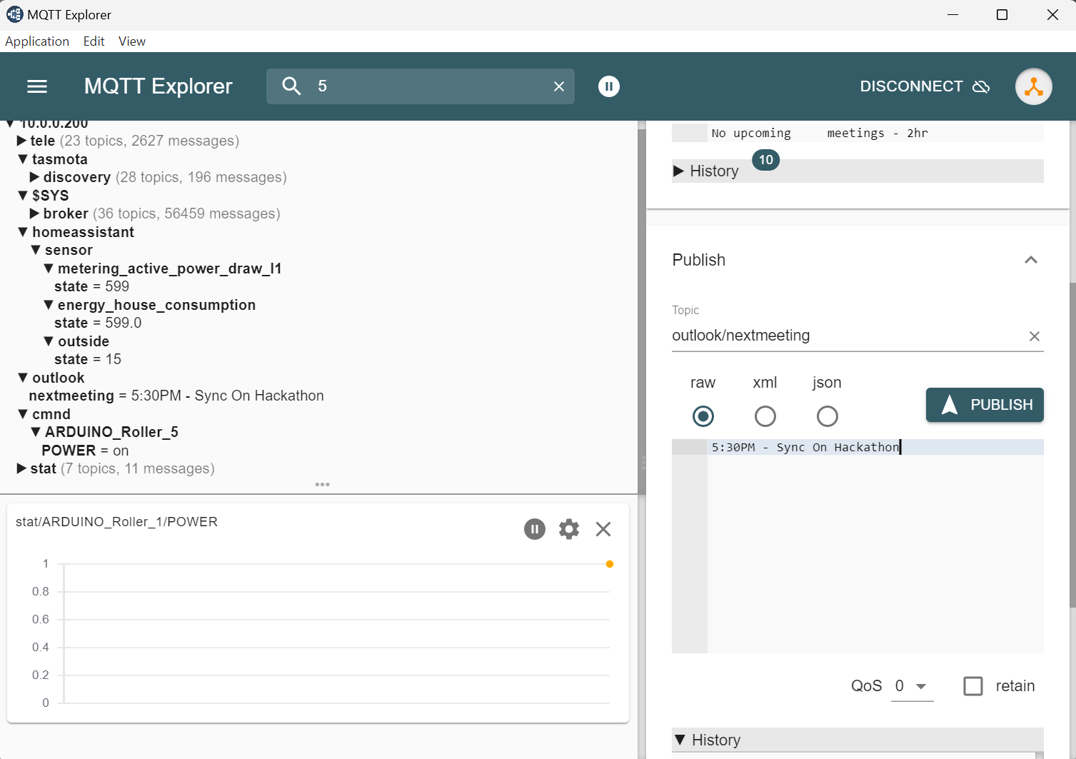The width and height of the screenshot is (1076, 759).
Task: Expand the tele topic tree
Action: [x=21, y=141]
